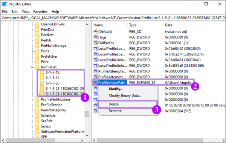Select the Perflib folder icon
226x143 pixels.
(37, 40)
